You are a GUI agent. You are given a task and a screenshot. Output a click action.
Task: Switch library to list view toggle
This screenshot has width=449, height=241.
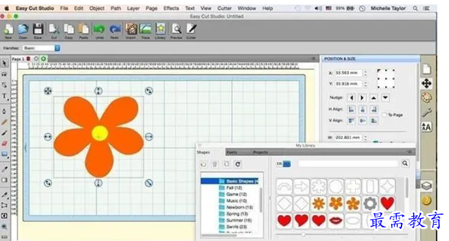279,164
